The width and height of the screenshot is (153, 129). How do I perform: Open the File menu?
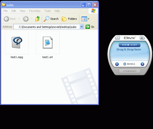(x=5, y=11)
